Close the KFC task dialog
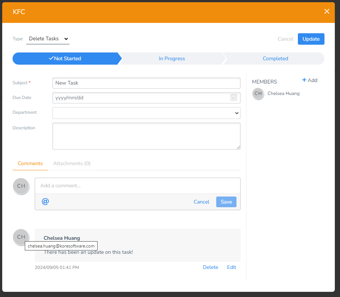This screenshot has height=297, width=340. point(327,11)
